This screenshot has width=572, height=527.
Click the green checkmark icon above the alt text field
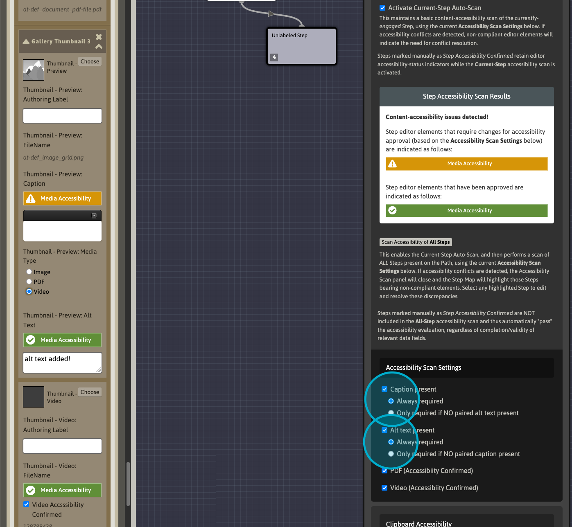(x=31, y=340)
